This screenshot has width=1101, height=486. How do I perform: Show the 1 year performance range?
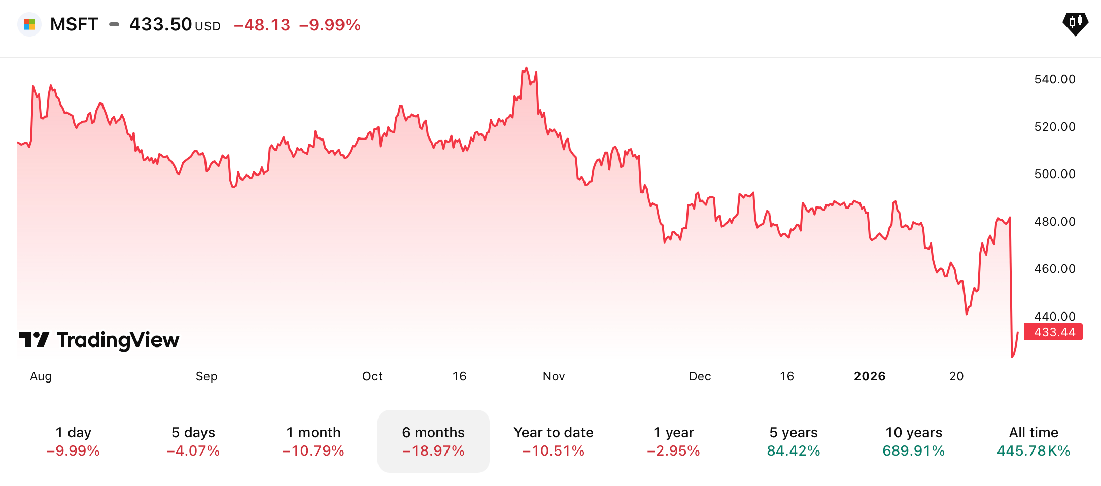coord(673,441)
